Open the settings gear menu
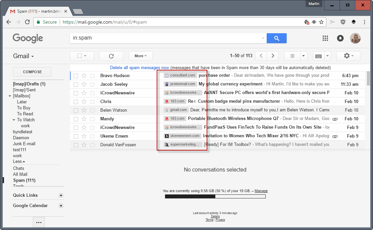 coord(348,56)
